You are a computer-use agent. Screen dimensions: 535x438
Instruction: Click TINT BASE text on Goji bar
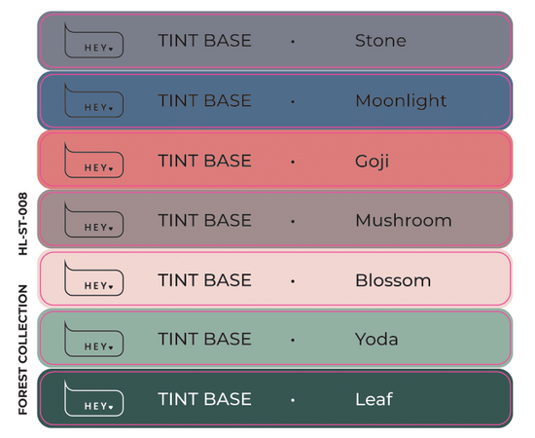pyautogui.click(x=204, y=161)
